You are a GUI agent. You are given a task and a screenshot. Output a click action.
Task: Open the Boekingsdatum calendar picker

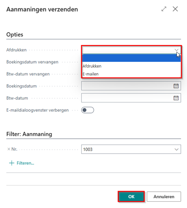tap(176, 86)
